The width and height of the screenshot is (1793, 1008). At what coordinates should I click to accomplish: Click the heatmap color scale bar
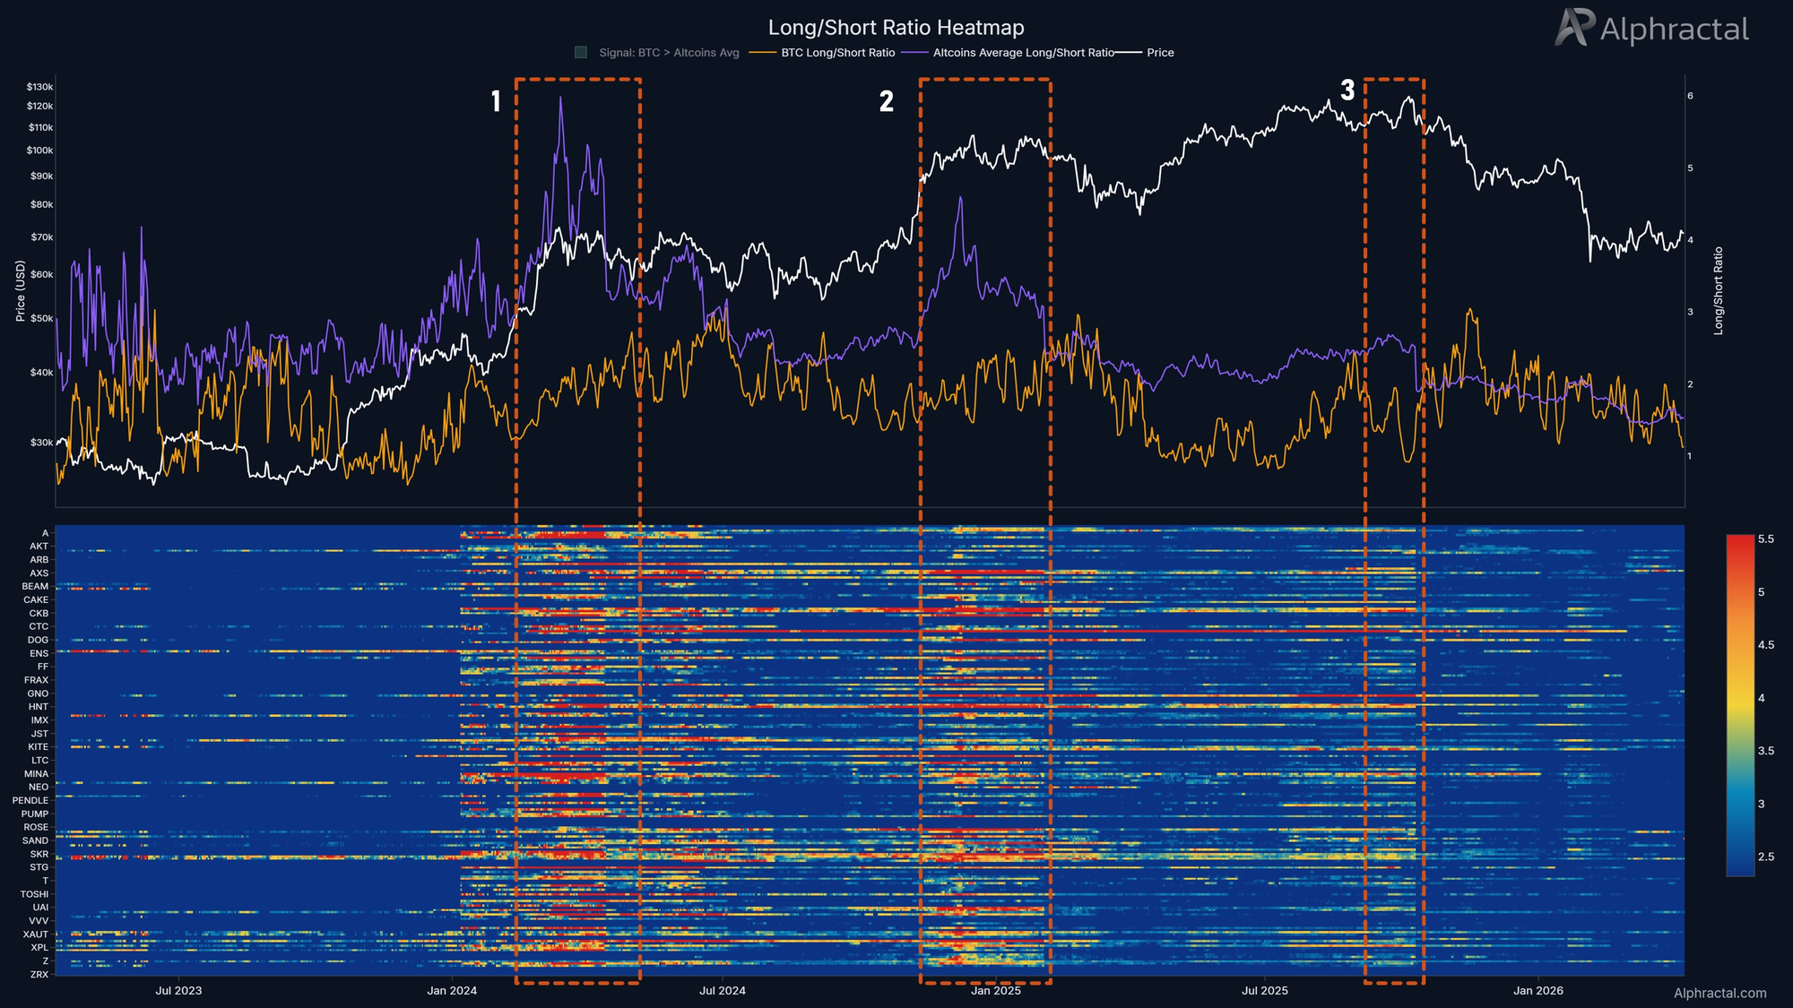pos(1739,704)
